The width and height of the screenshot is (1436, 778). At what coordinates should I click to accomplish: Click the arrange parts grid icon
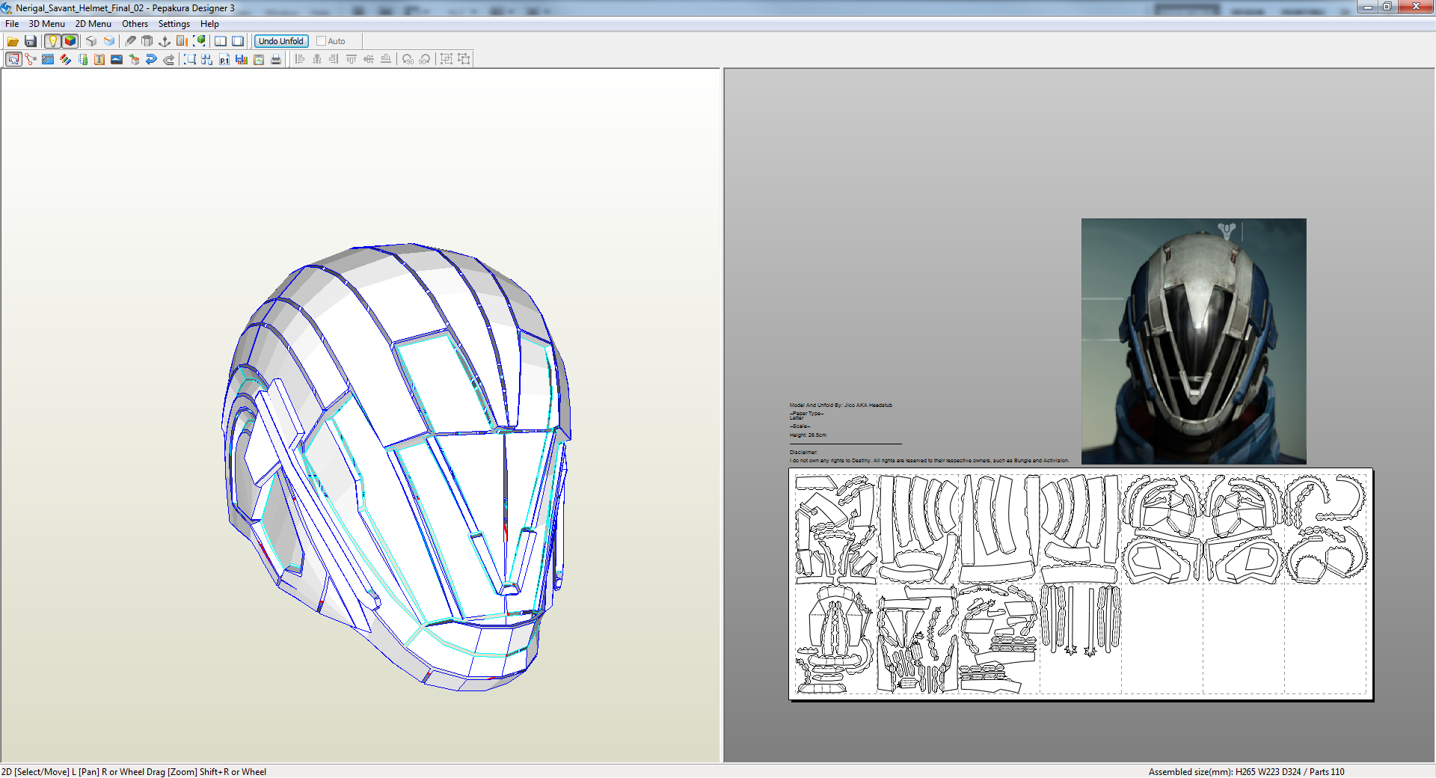click(x=207, y=59)
